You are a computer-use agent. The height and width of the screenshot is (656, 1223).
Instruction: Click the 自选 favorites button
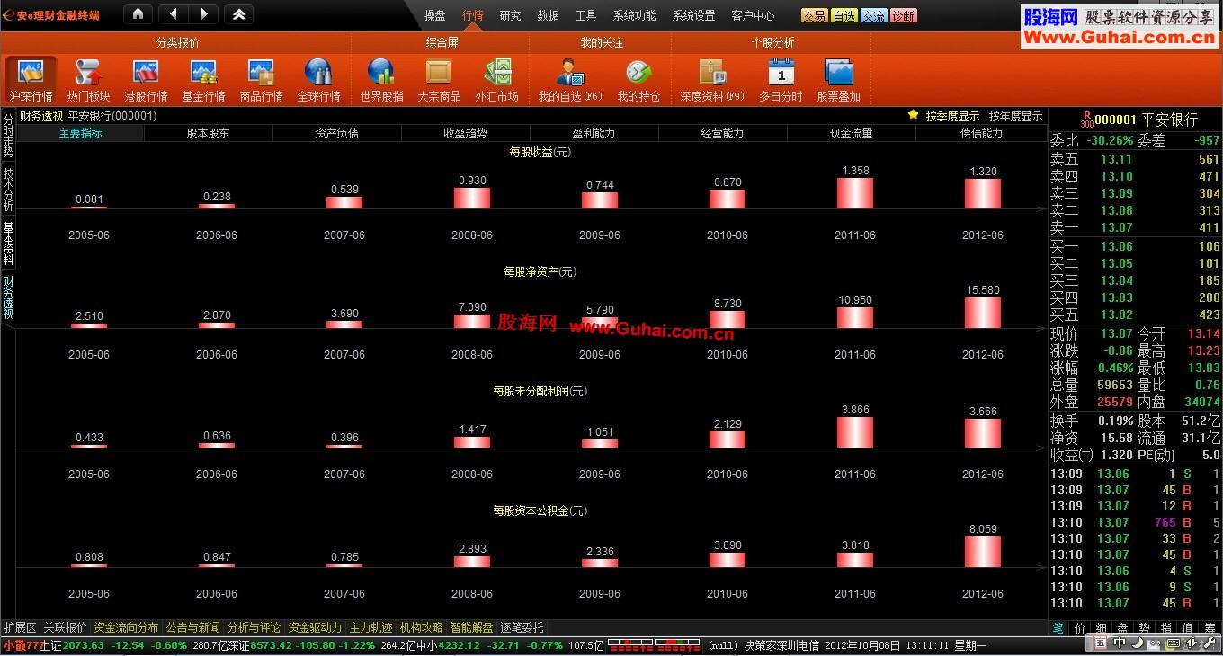click(844, 15)
